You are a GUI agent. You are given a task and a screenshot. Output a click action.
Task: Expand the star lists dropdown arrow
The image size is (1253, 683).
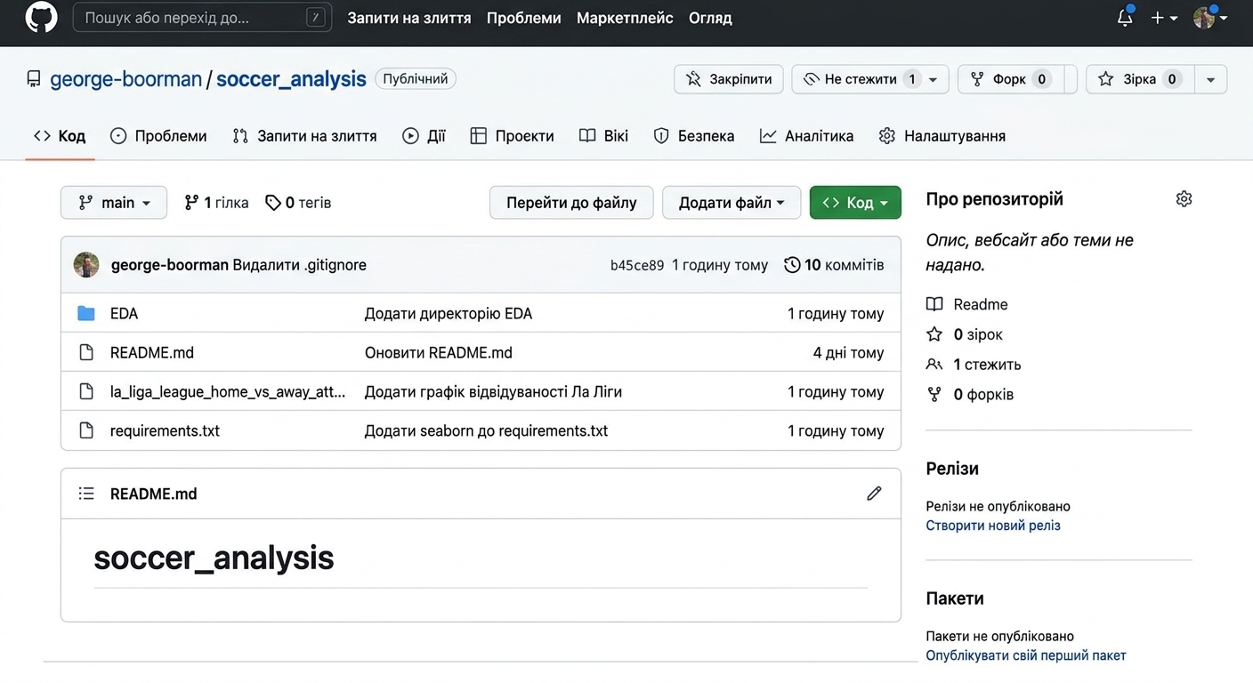1210,79
